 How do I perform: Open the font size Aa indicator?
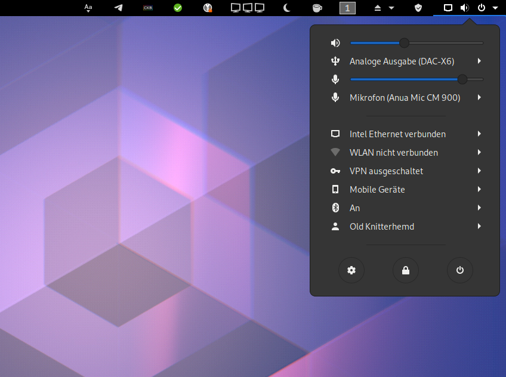[x=88, y=8]
